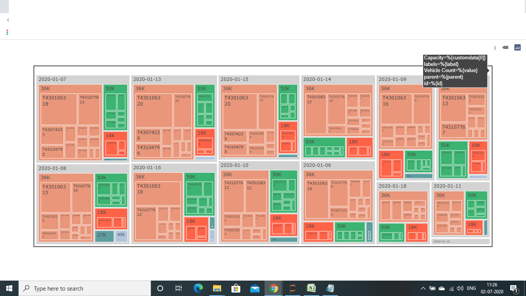Click the tag-shaped hover icon in the modebar
The height and width of the screenshot is (296, 526).
click(x=506, y=47)
